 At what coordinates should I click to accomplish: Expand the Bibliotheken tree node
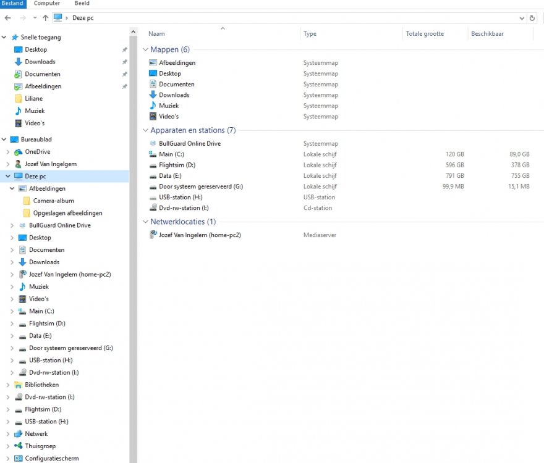point(7,385)
